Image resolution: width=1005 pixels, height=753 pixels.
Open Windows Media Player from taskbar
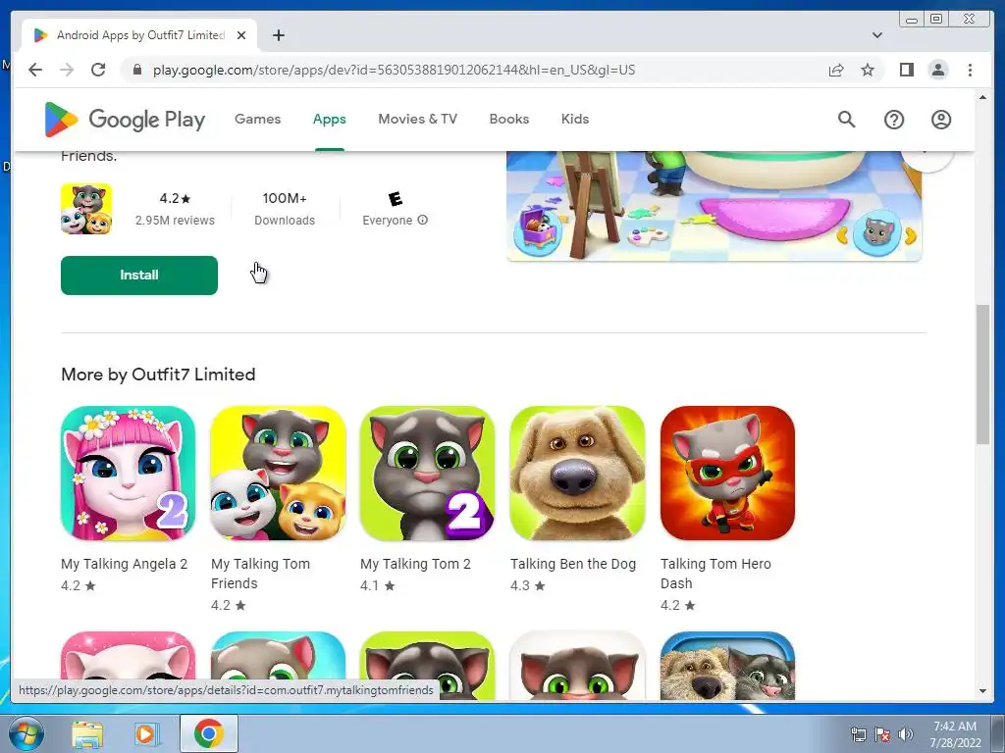[147, 734]
